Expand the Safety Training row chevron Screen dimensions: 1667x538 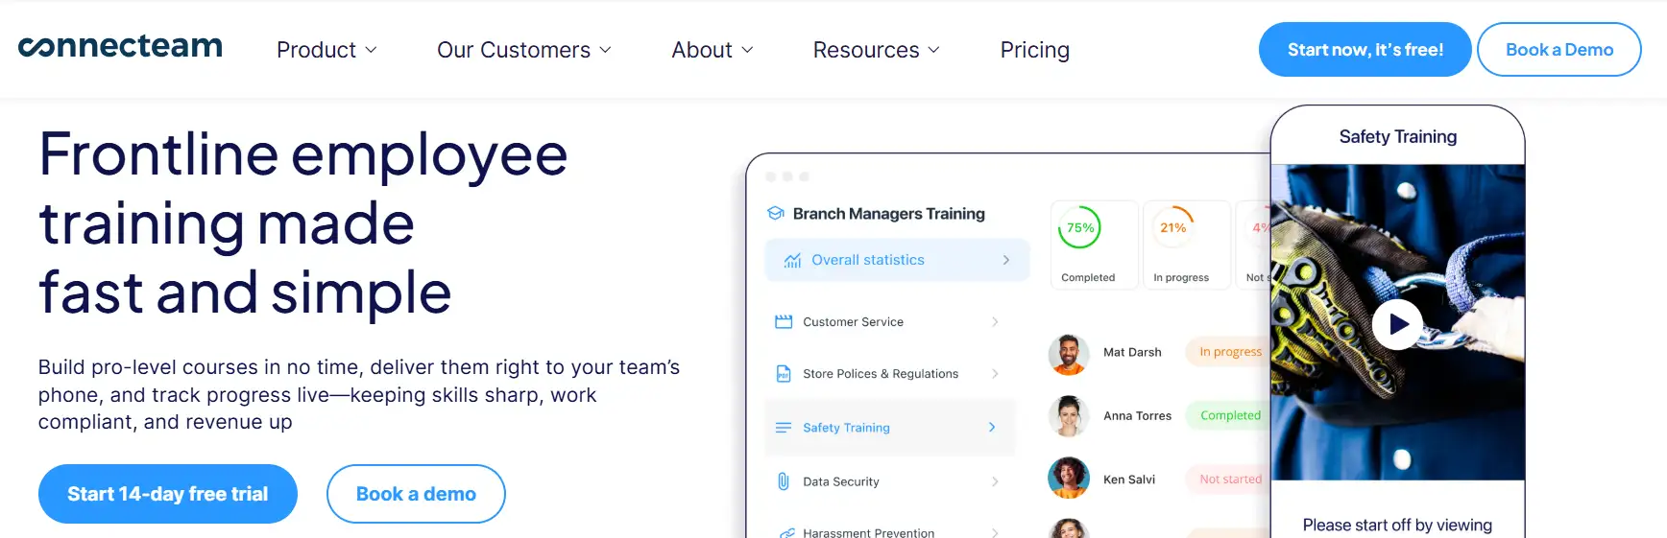(x=992, y=428)
